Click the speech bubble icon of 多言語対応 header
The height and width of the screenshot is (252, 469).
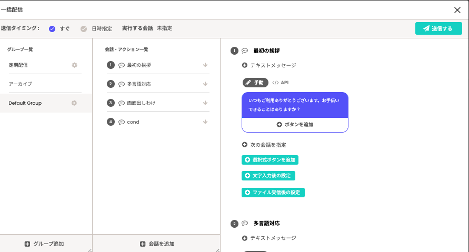pos(245,224)
